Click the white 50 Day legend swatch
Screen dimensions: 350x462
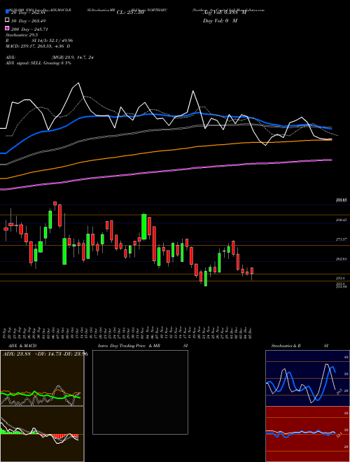point(8,20)
